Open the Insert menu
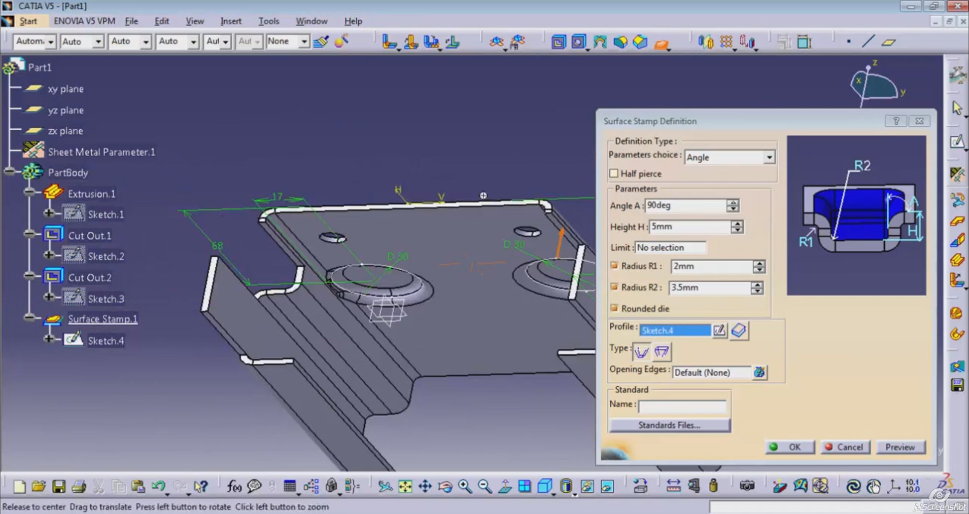969x514 pixels. 231,21
